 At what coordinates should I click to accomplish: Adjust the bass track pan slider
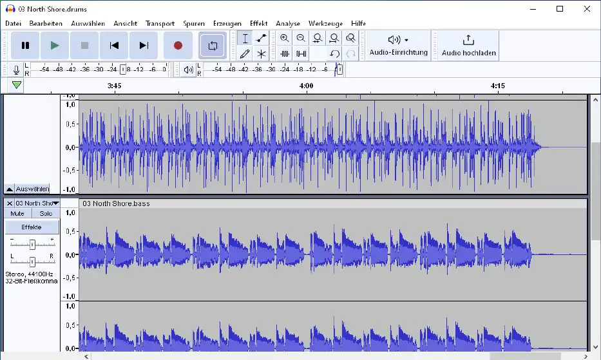pos(33,261)
